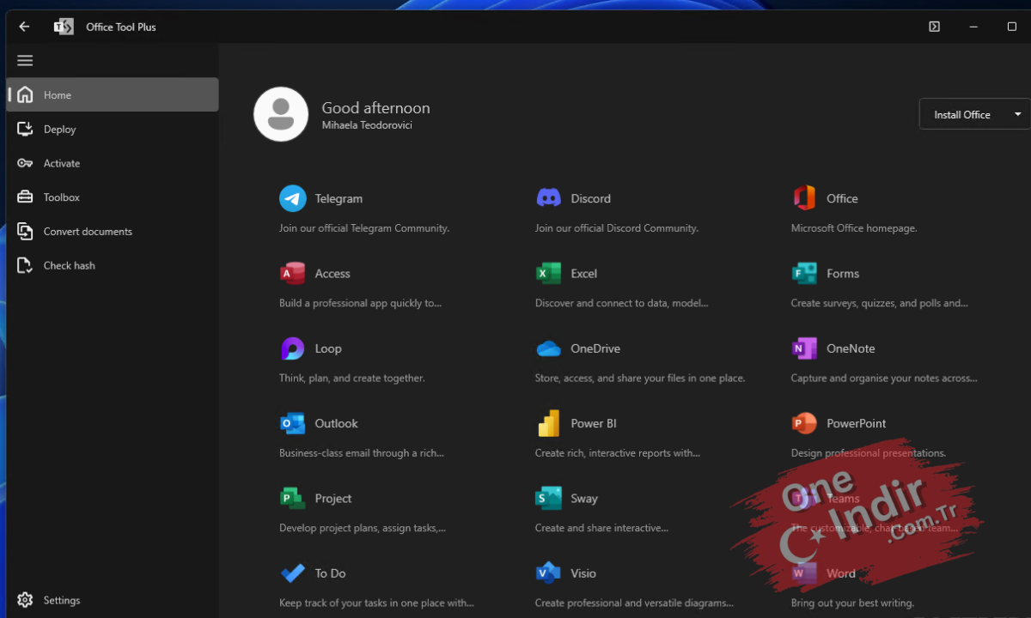Open Settings in the sidebar
Viewport: 1031px width, 618px height.
point(113,600)
